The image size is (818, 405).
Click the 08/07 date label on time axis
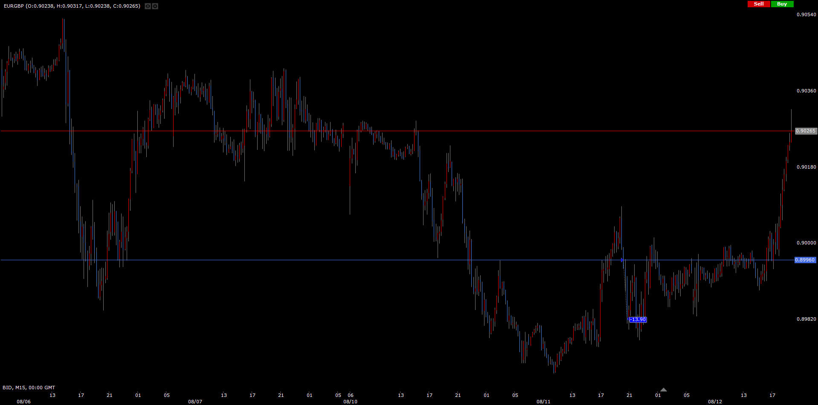coord(195,402)
